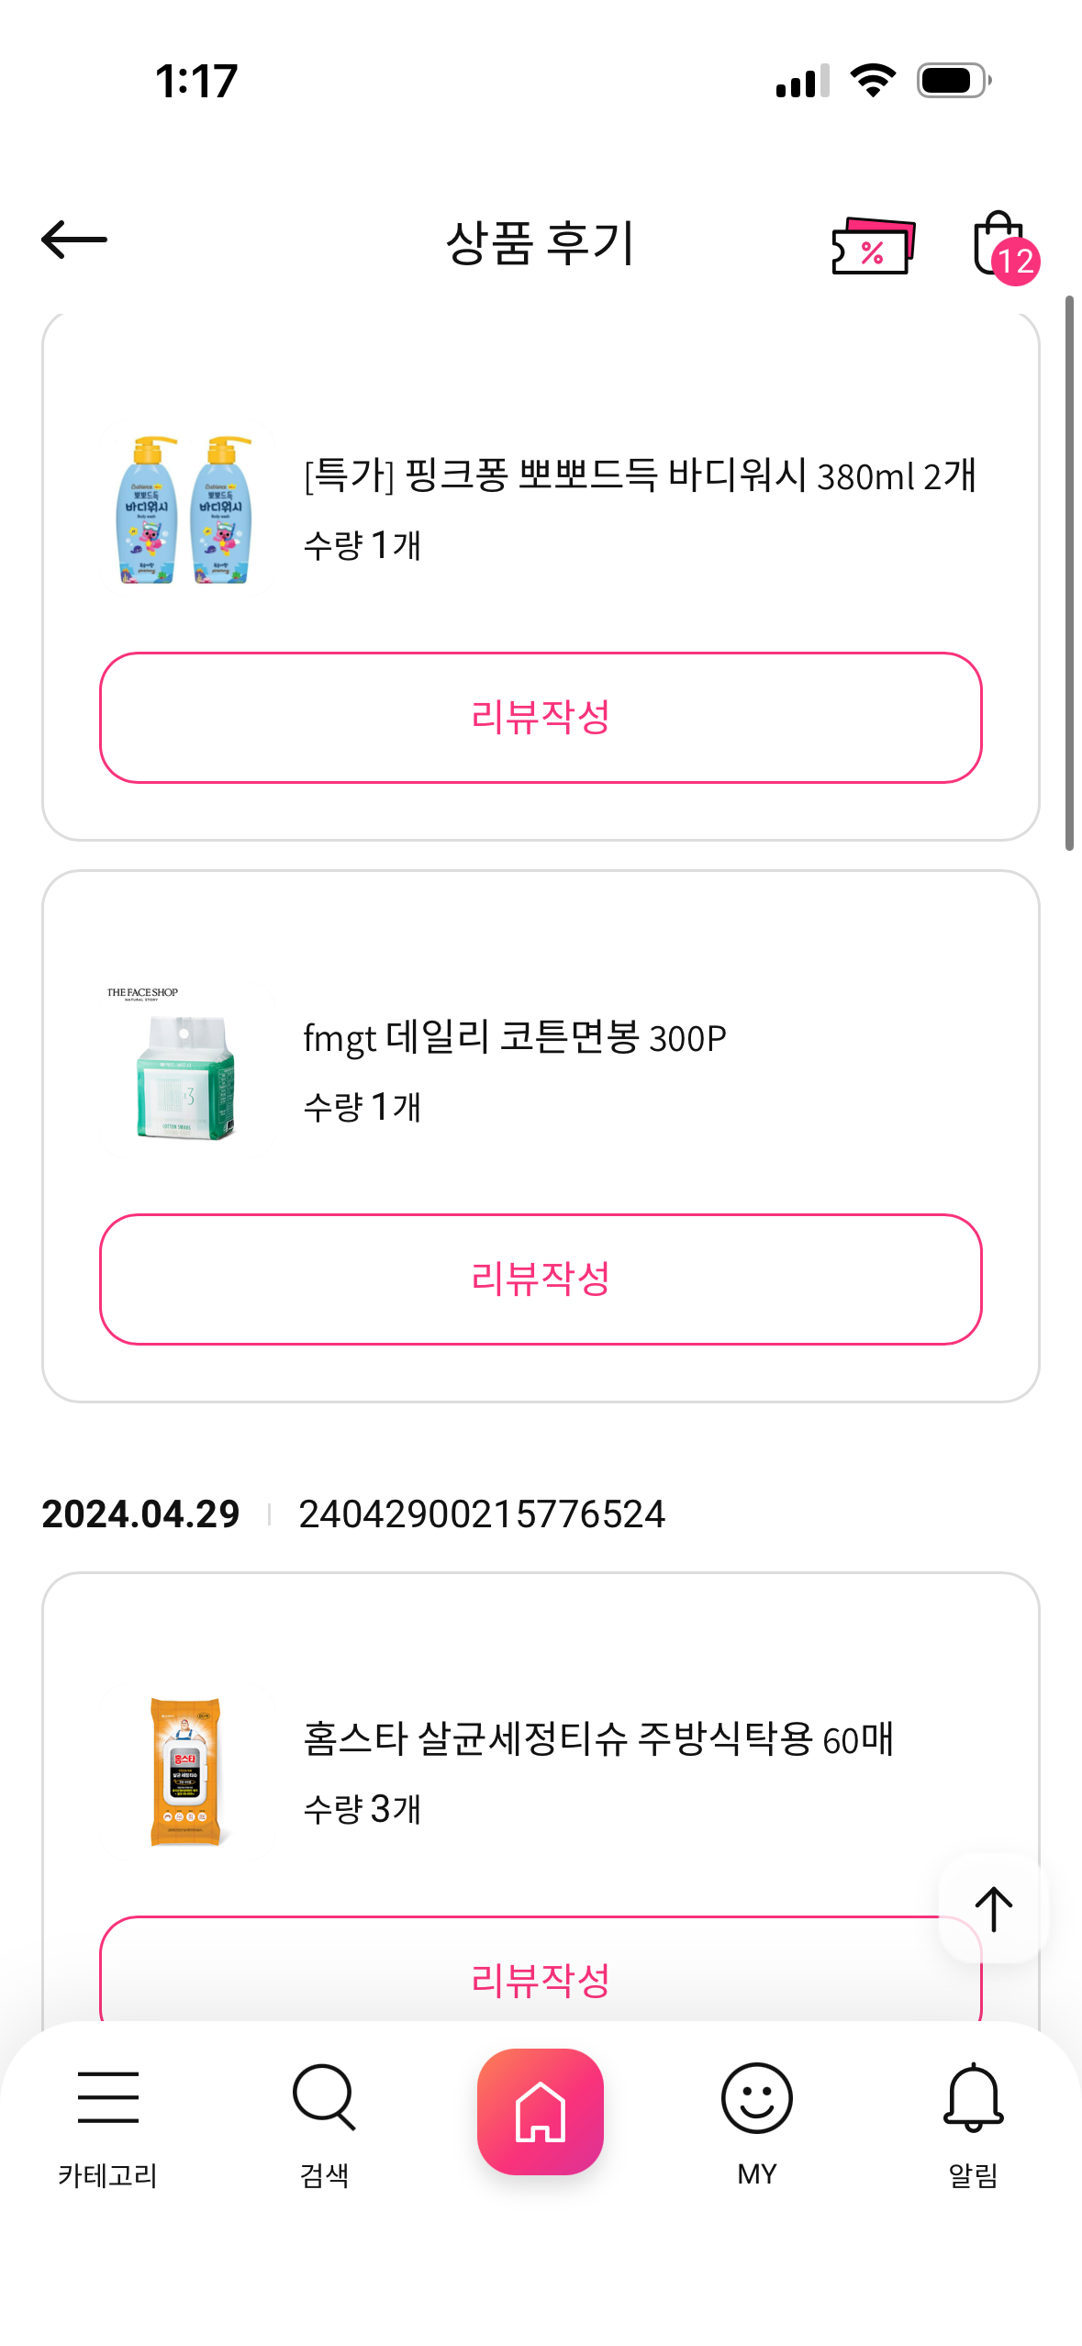Write review for 홈스타 살균세정티슈
This screenshot has height=2346, width=1082.
[541, 1979]
